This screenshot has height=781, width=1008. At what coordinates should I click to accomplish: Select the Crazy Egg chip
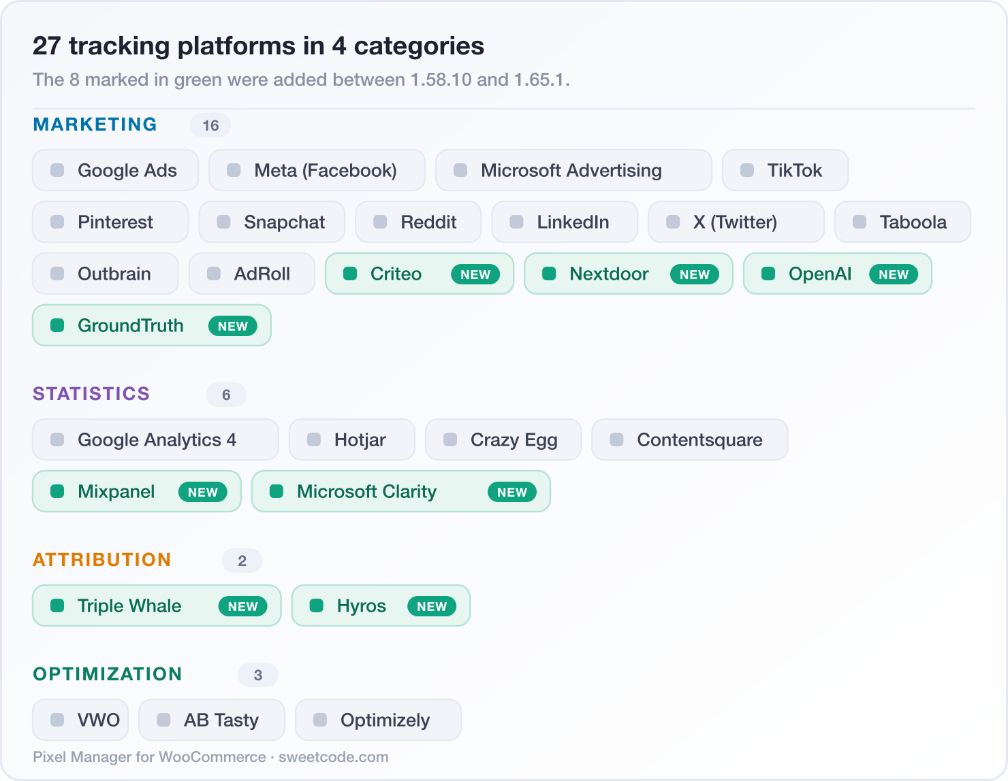pos(503,439)
